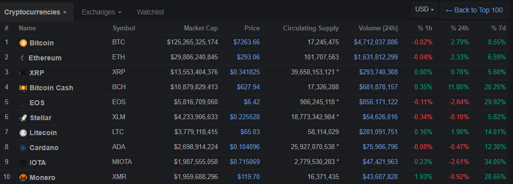Click the Bitcoin Cash logo icon

pyautogui.click(x=23, y=88)
